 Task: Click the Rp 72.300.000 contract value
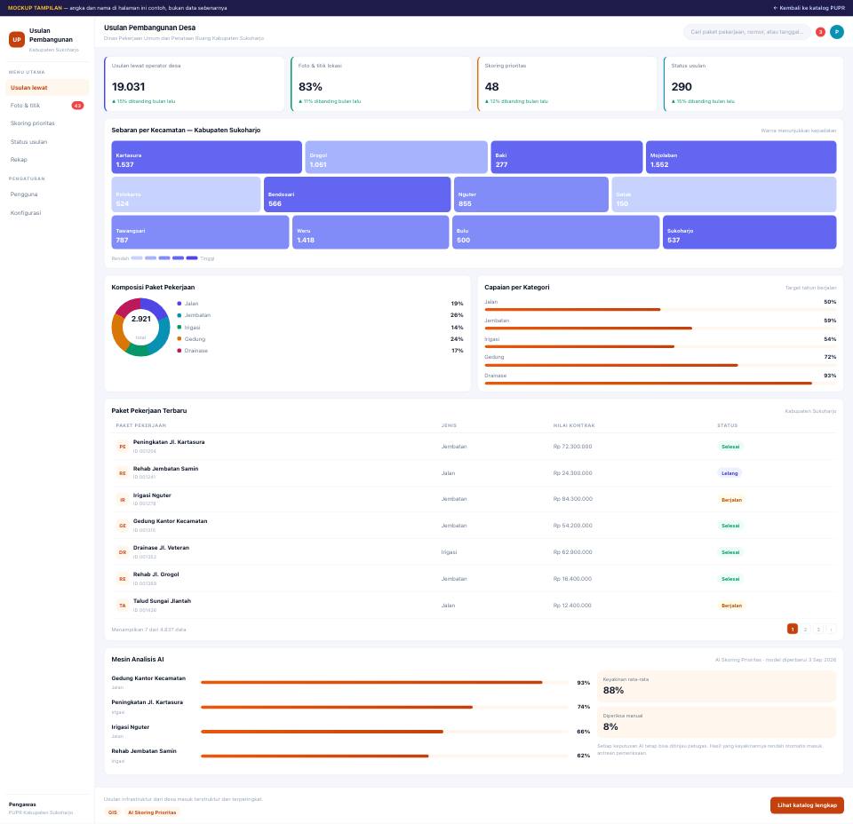572,447
